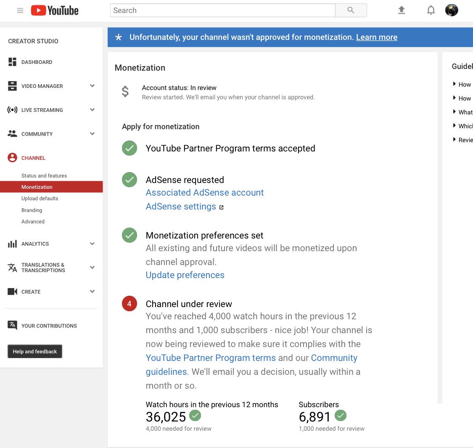Screen dimensions: 473x448
Task: Go to the YouTube home logo
Action: coord(55,11)
